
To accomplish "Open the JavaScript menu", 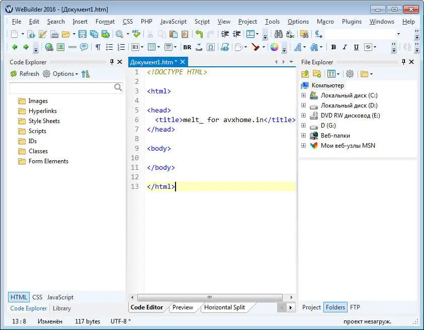I will click(x=173, y=22).
